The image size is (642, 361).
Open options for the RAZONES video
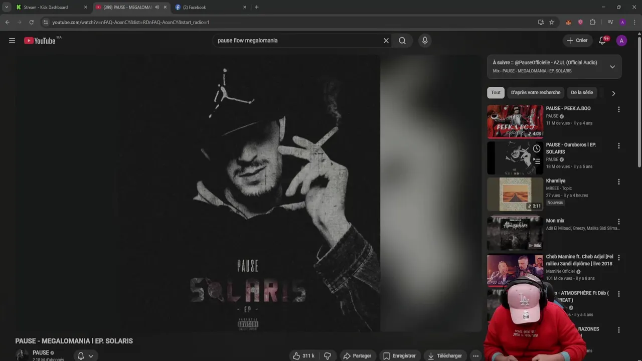tap(619, 330)
